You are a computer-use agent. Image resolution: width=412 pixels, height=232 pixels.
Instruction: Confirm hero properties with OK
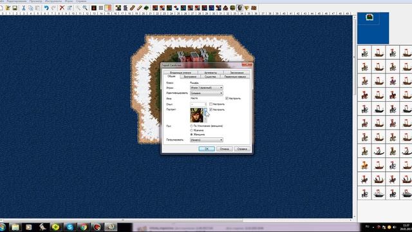(x=207, y=149)
